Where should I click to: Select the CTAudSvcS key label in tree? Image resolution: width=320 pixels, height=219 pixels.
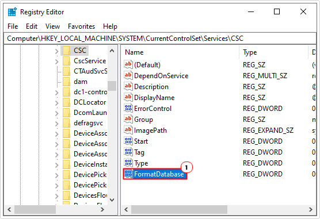[x=90, y=71]
